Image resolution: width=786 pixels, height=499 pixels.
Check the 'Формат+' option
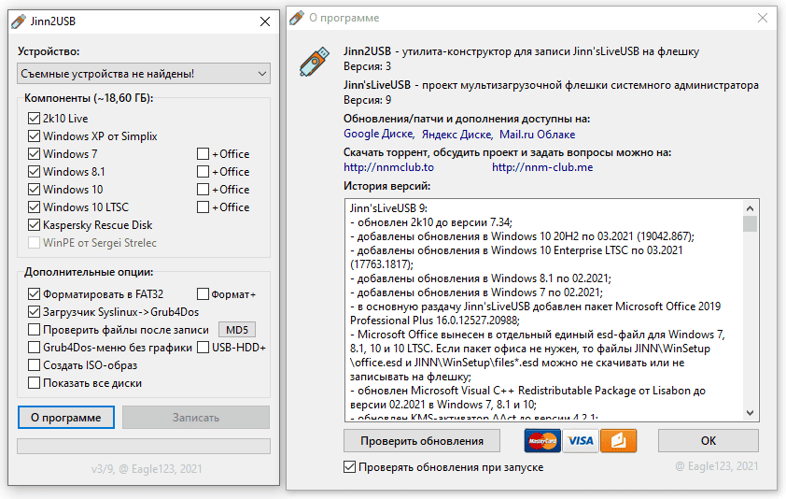coord(204,294)
